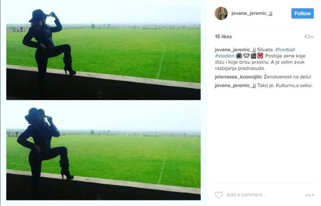Image resolution: width=321 pixels, height=206 pixels.
Task: Click the Follow button
Action: [x=302, y=14]
